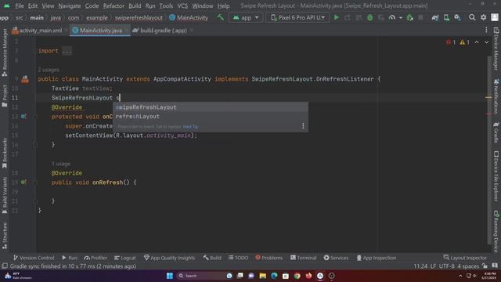Close the MainActivity.java tab
501x282 pixels.
pyautogui.click(x=127, y=31)
